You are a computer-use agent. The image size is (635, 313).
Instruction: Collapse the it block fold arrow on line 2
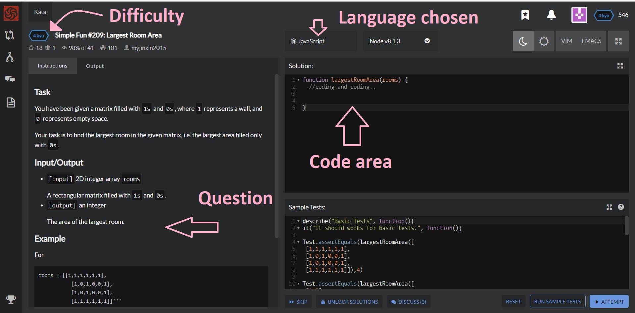298,228
